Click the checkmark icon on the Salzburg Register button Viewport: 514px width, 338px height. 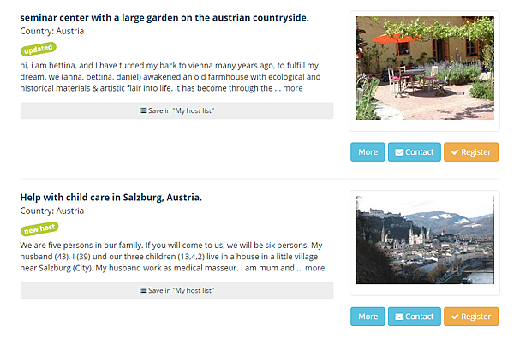pyautogui.click(x=455, y=317)
